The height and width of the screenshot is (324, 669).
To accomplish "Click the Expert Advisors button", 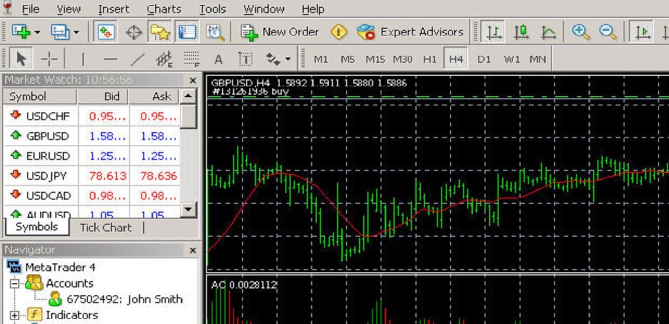I will tap(410, 32).
